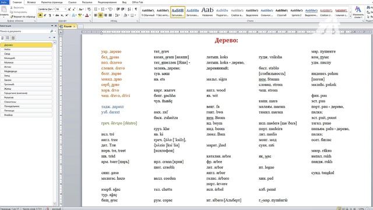373x210 pixels.
Task: Toggle Show paragraph marks (¶)
Action: [x=136, y=9]
